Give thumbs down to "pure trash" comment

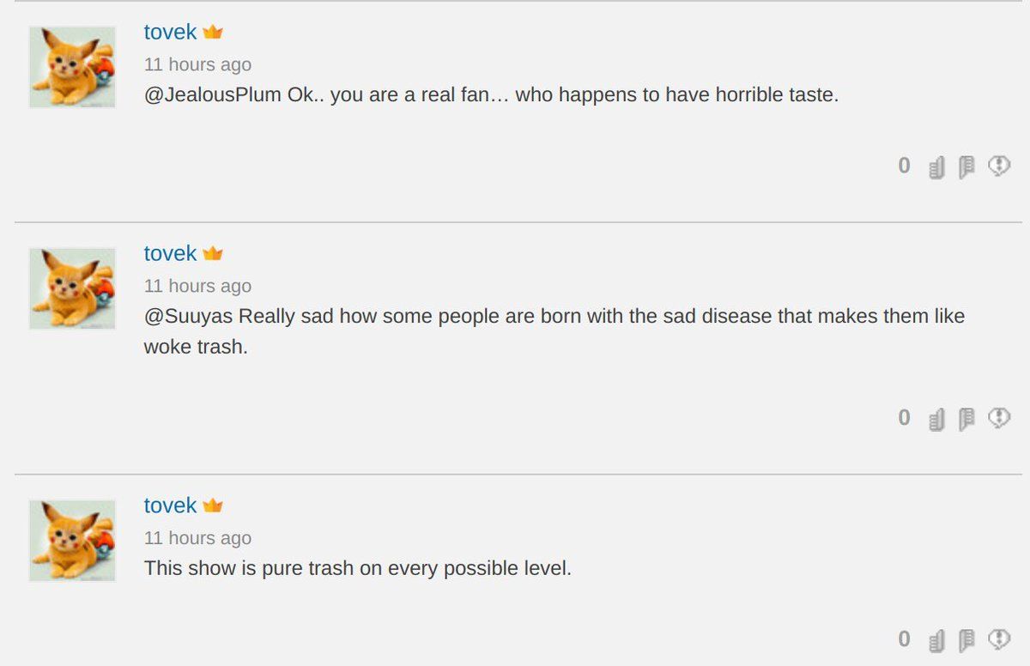coord(966,641)
